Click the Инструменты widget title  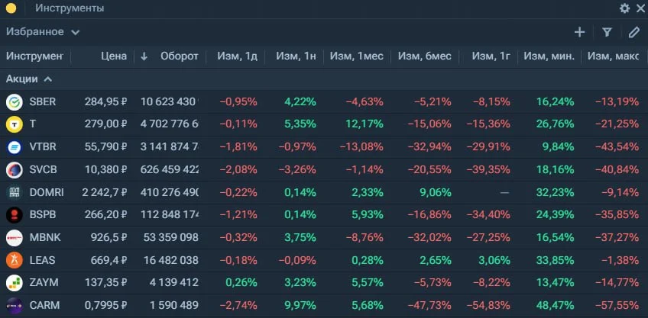tap(70, 8)
